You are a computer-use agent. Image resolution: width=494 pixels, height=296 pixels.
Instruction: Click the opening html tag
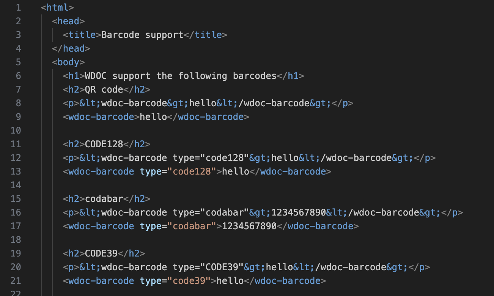click(x=57, y=7)
